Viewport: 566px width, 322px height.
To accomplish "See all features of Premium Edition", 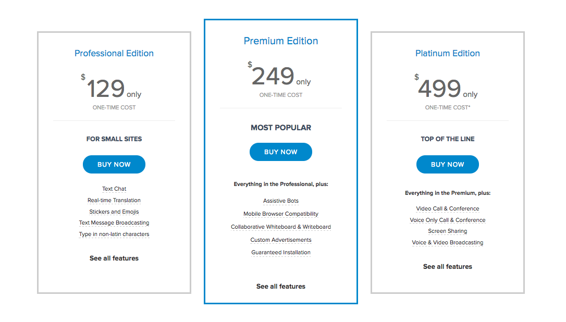I will pyautogui.click(x=281, y=286).
